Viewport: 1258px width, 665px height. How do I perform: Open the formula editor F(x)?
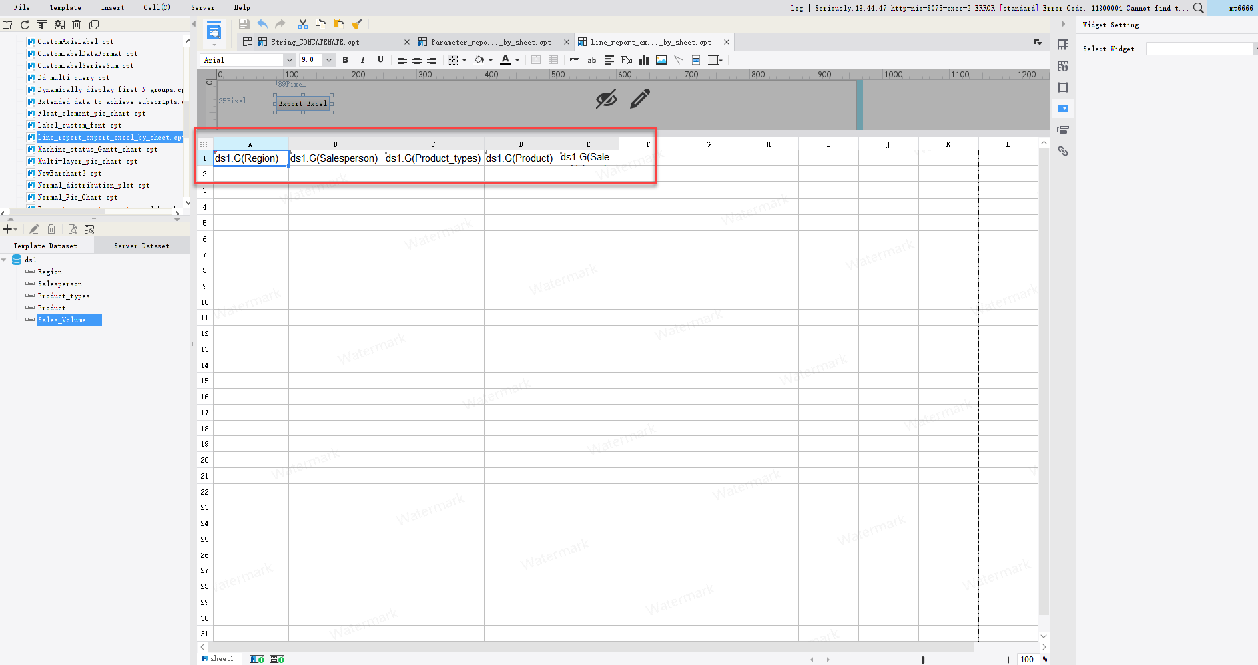(626, 60)
